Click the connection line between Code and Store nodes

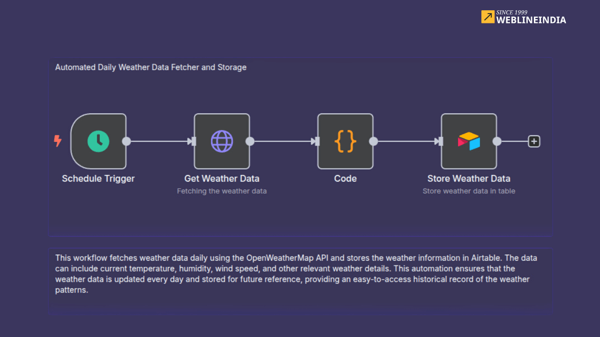(x=406, y=141)
